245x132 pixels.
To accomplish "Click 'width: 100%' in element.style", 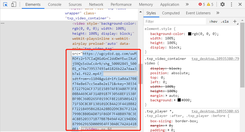I will tap(163, 38).
